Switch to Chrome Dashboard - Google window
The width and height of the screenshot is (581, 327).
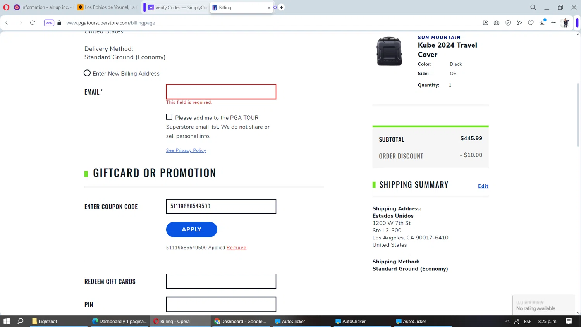click(241, 321)
